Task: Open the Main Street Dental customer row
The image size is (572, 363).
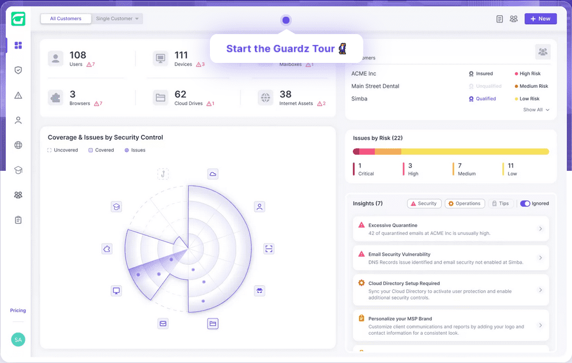Action: pos(450,86)
